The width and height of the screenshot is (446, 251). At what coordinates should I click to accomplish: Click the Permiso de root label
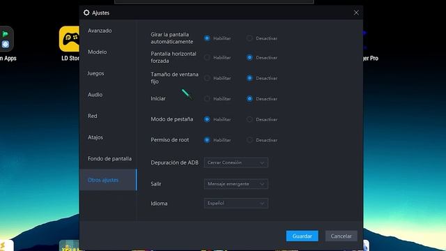(x=170, y=139)
